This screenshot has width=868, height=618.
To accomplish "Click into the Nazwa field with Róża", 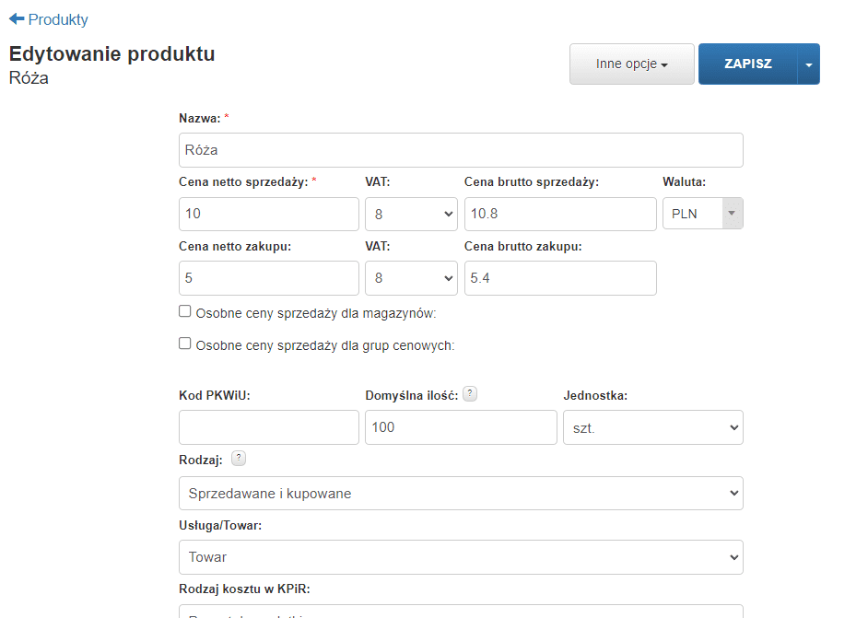I will [x=461, y=150].
